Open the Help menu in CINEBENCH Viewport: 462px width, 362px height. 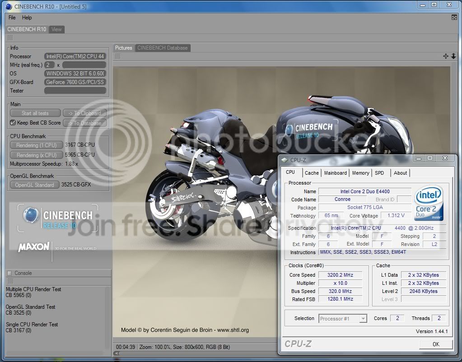pos(27,18)
